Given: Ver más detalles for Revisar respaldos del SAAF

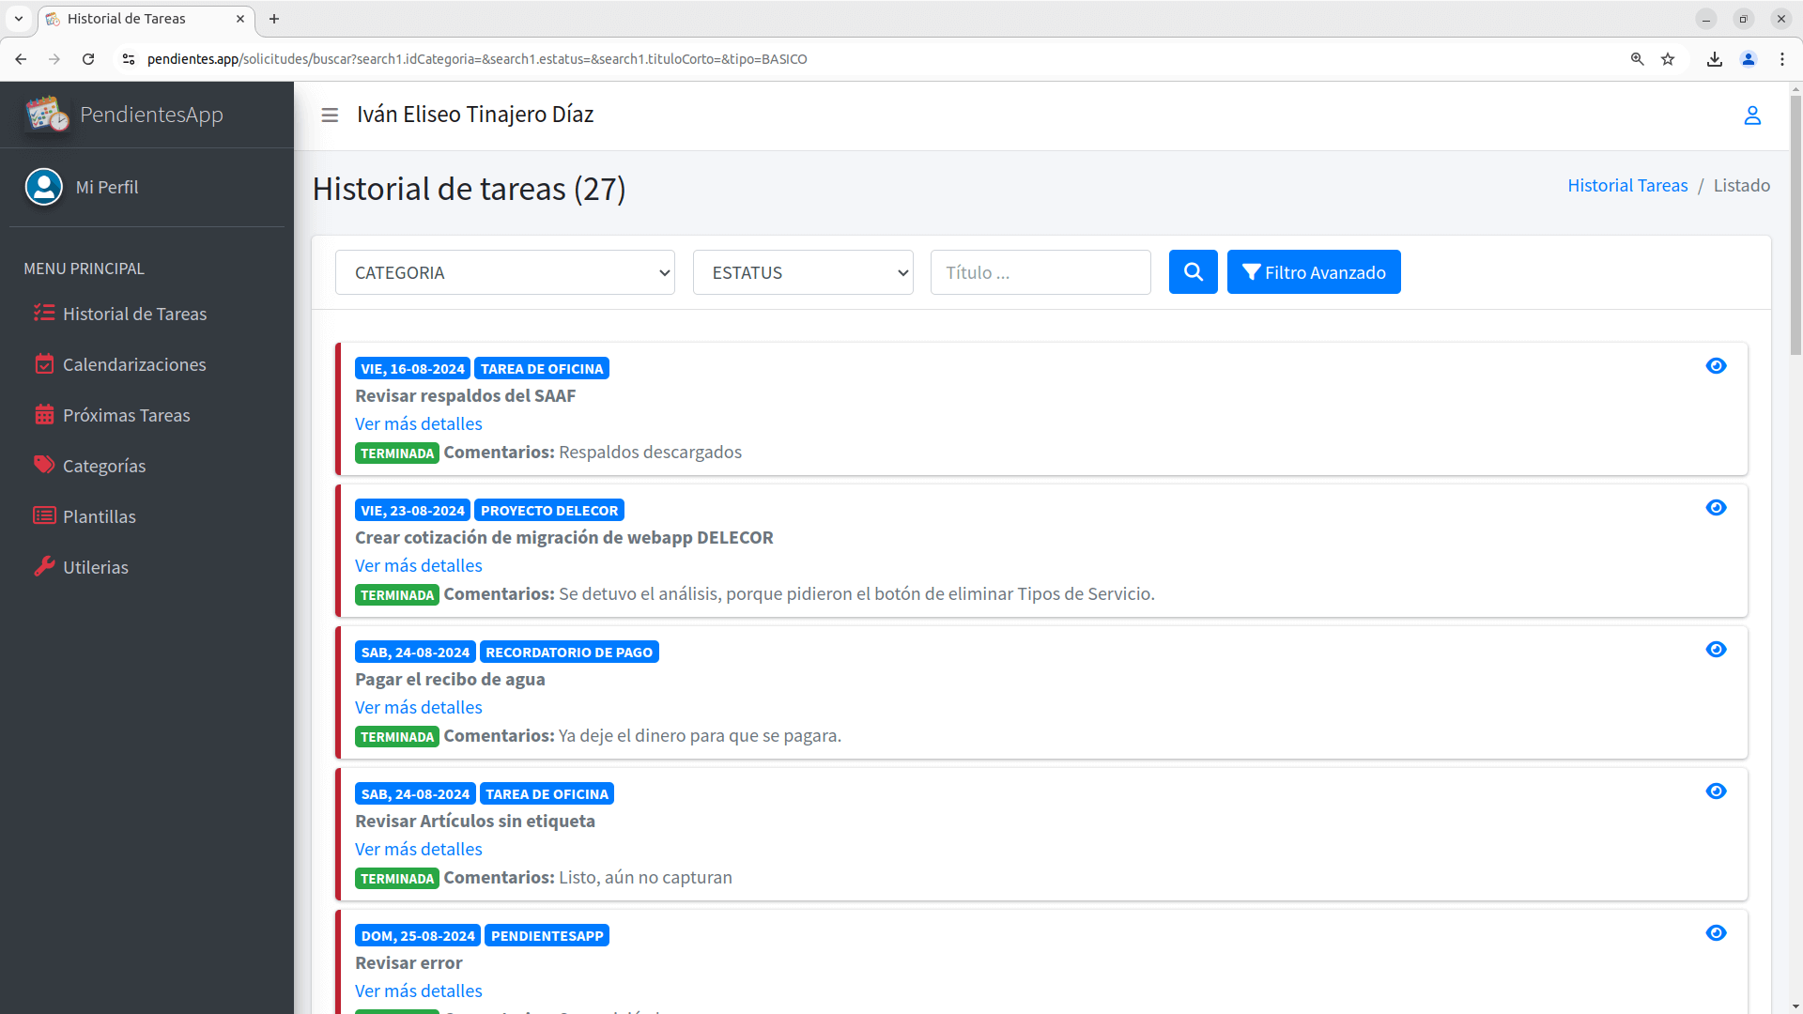Looking at the screenshot, I should click(419, 423).
